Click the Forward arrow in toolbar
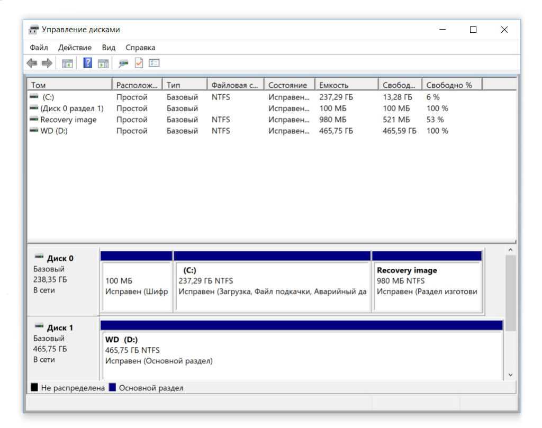542x428 pixels. [x=47, y=63]
